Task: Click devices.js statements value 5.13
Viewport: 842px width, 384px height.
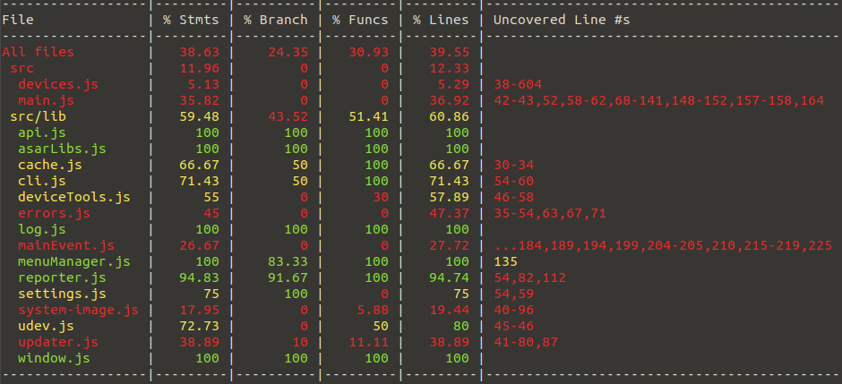Action: click(203, 84)
